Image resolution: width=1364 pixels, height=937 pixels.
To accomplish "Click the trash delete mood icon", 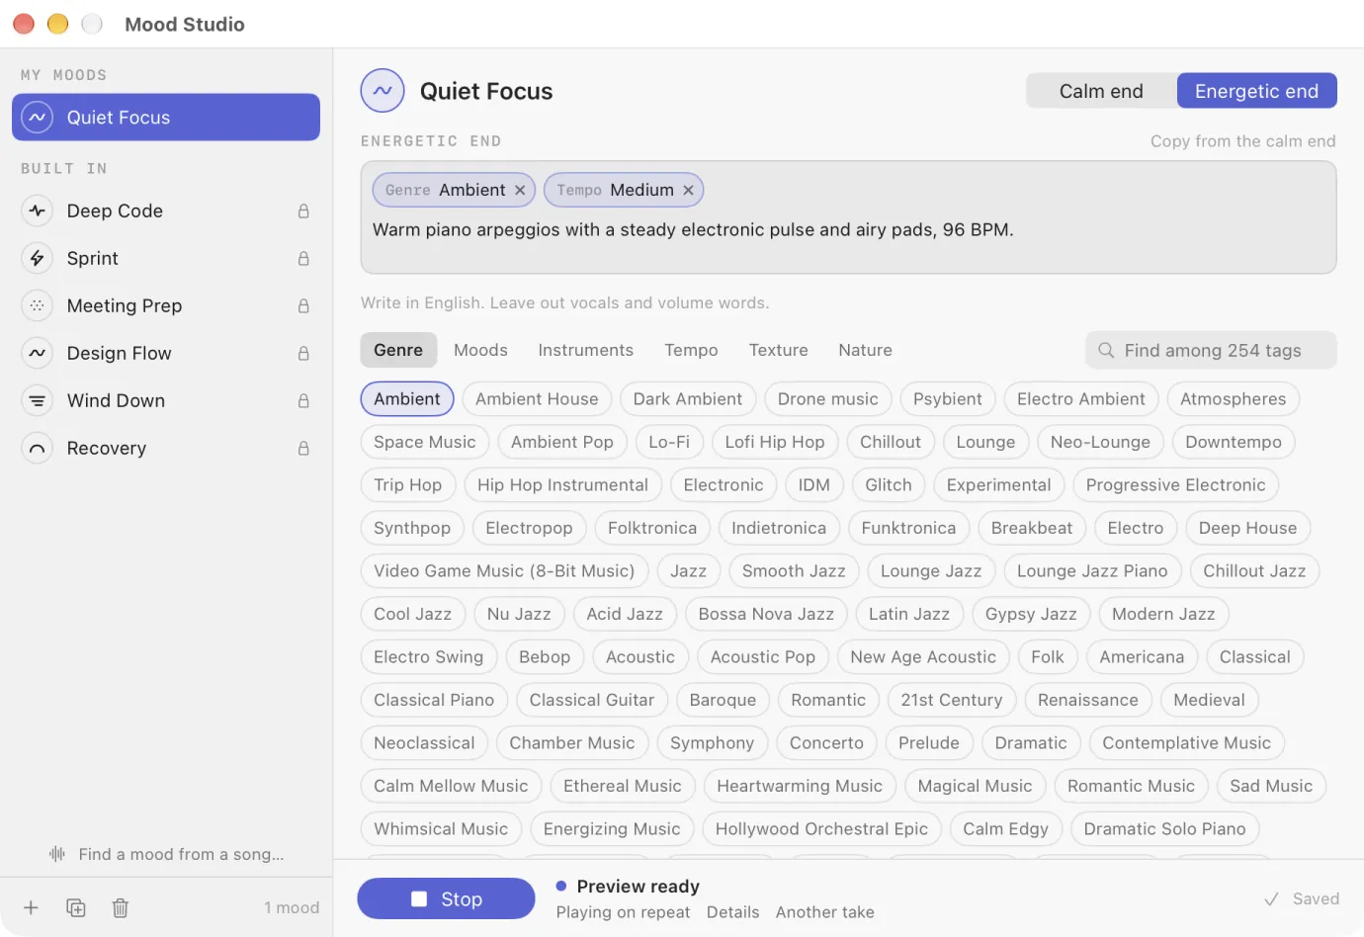I will pos(121,907).
